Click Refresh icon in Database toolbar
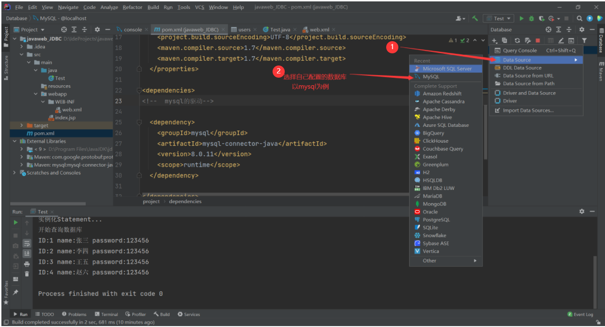The image size is (605, 327). coord(517,41)
